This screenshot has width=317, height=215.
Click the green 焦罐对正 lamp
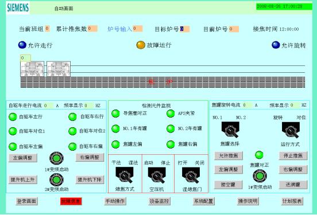point(259,155)
